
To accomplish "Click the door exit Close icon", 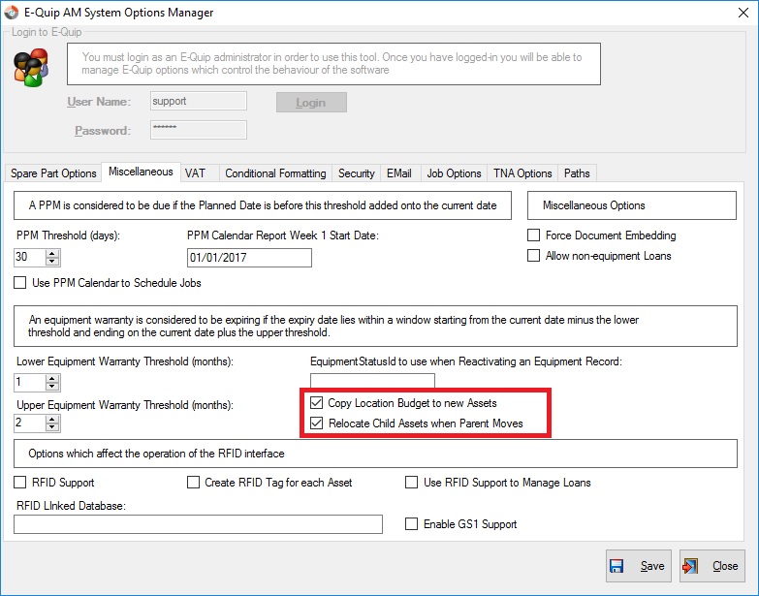I will pyautogui.click(x=690, y=566).
